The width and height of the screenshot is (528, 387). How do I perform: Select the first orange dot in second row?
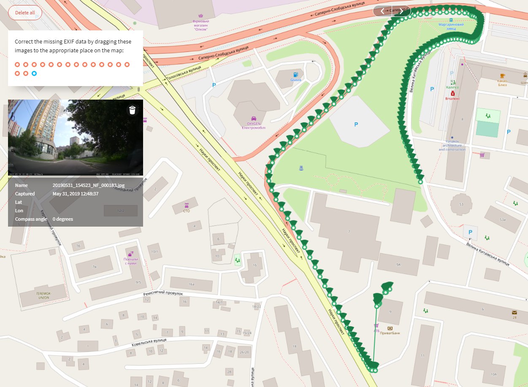17,73
